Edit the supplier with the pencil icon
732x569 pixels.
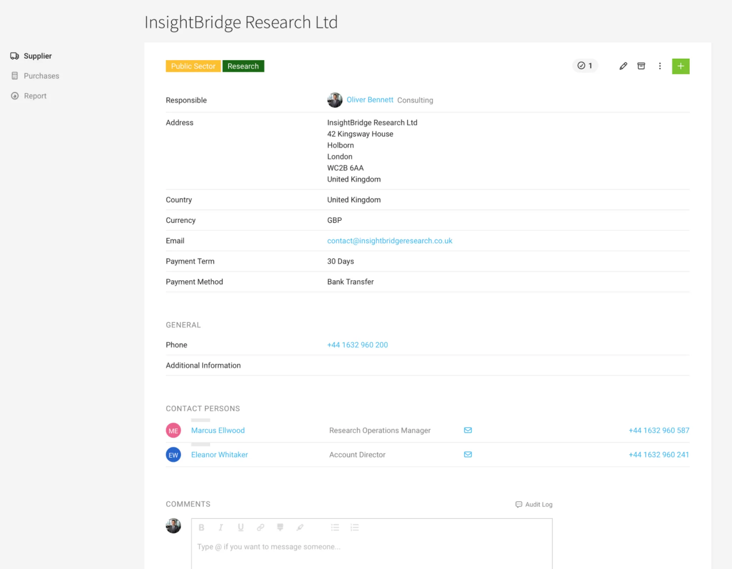623,66
